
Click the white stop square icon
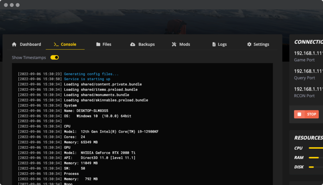299,114
